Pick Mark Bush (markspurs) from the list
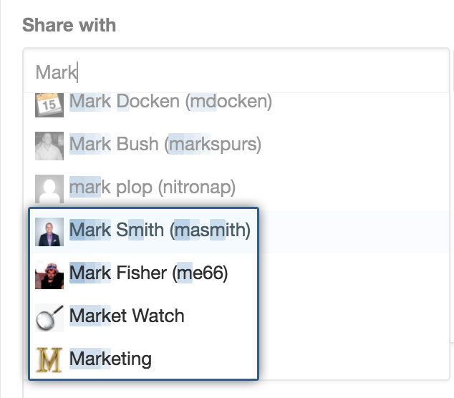The height and width of the screenshot is (398, 454). click(165, 144)
